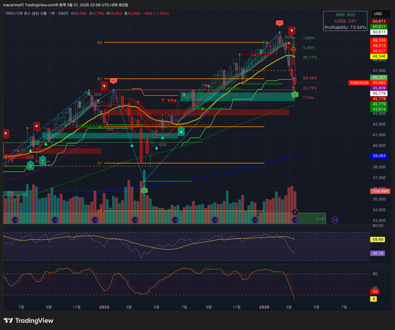Click the leftmost contract rollover icon
This screenshot has height=330, width=395.
tap(15, 220)
